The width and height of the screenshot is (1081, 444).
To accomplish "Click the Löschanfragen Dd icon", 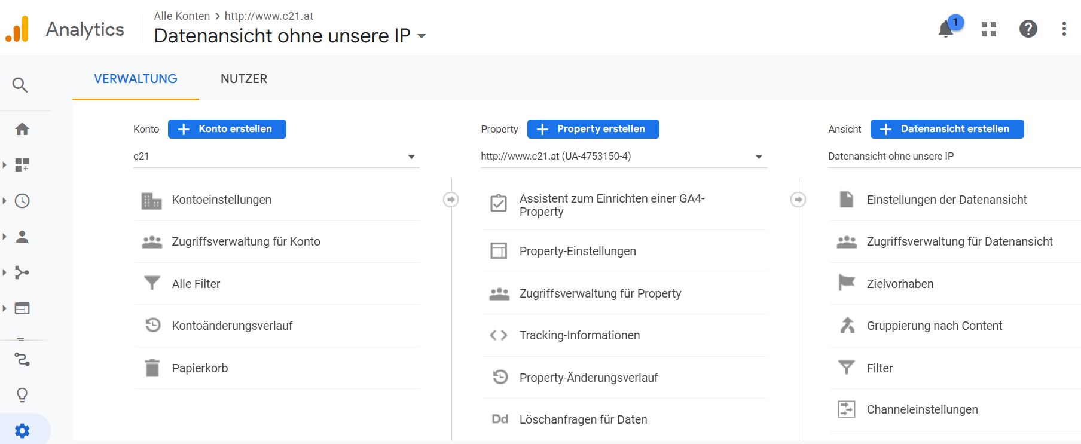I will pyautogui.click(x=500, y=419).
